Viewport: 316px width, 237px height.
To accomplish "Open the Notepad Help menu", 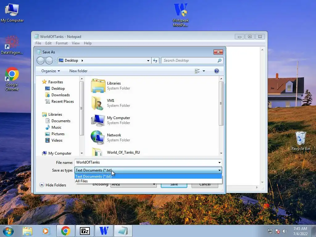I will coord(88,43).
